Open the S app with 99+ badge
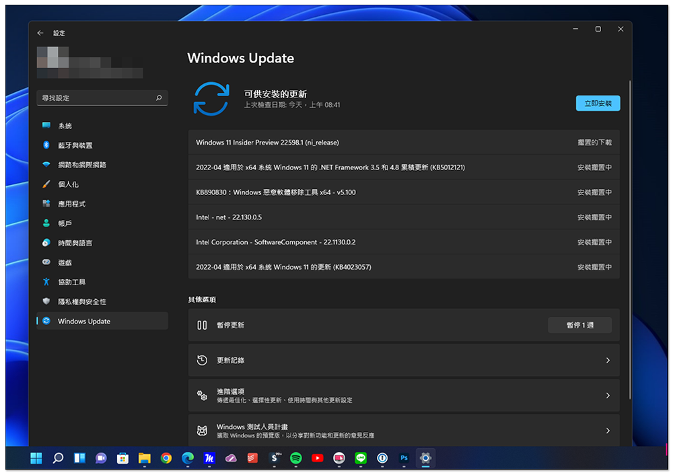This screenshot has width=673, height=475. coord(275,458)
